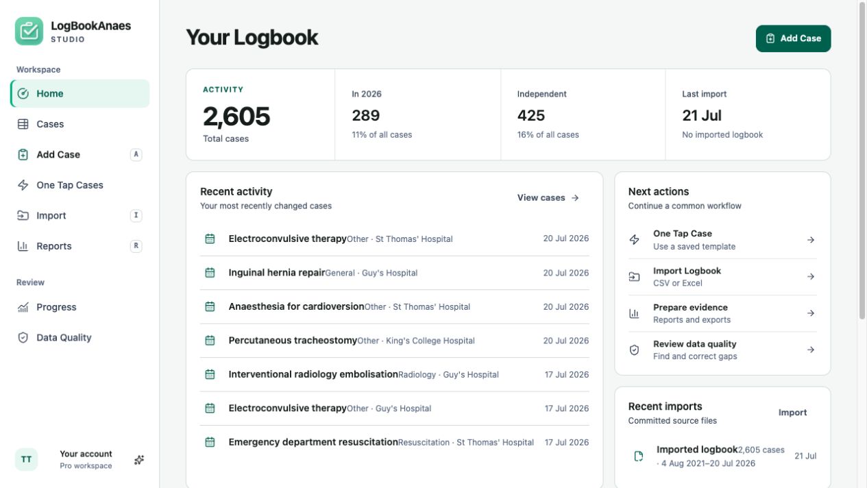Open the Emergency department resuscitation case
Screen dimensions: 867x488
tap(394, 443)
